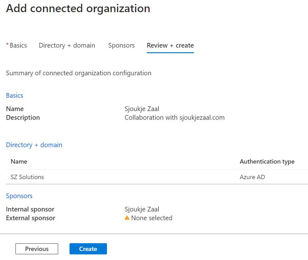Click the summary of configuration text
This screenshot has height=260, width=308.
(78, 73)
